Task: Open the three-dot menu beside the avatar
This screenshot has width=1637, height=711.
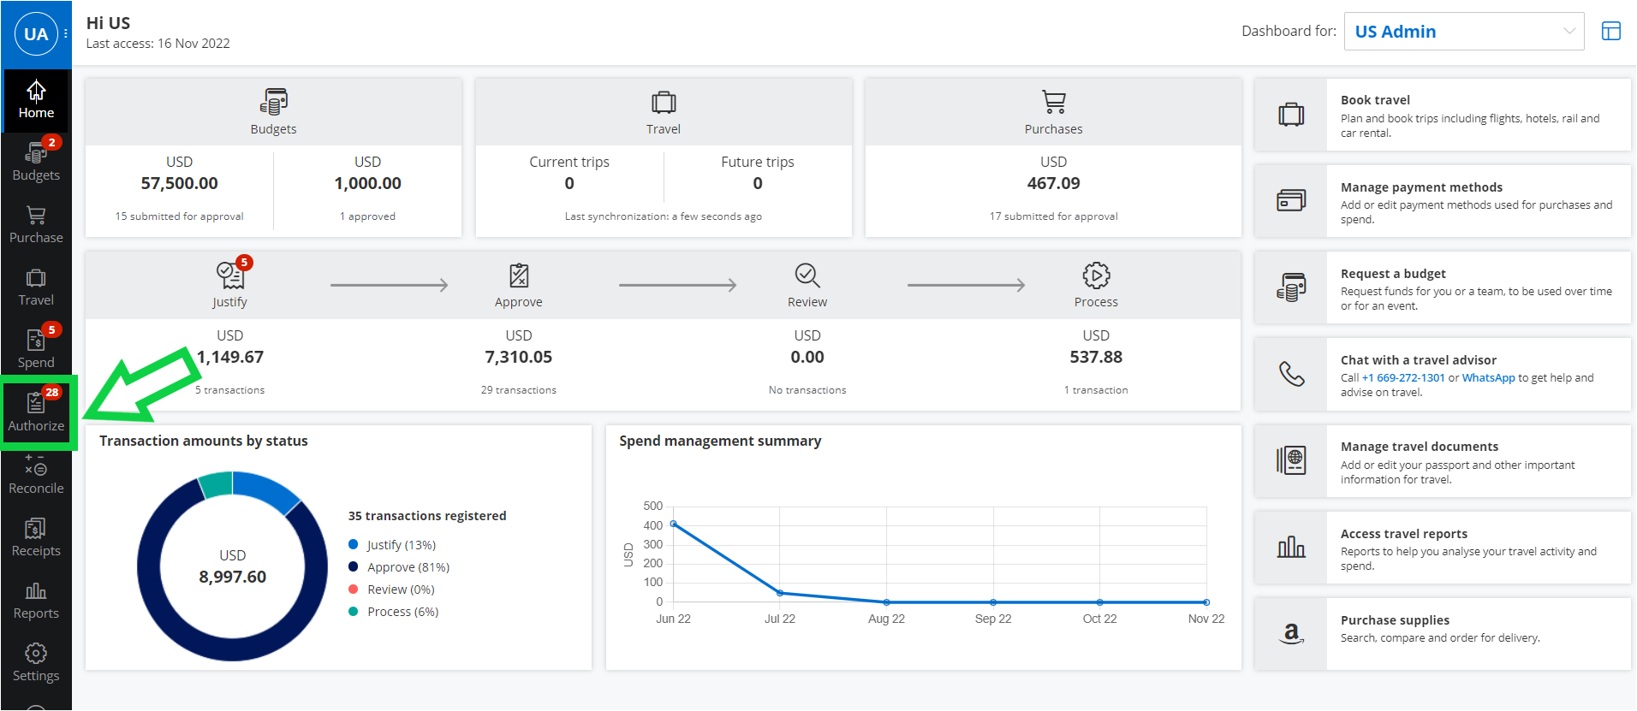Action: tap(66, 34)
